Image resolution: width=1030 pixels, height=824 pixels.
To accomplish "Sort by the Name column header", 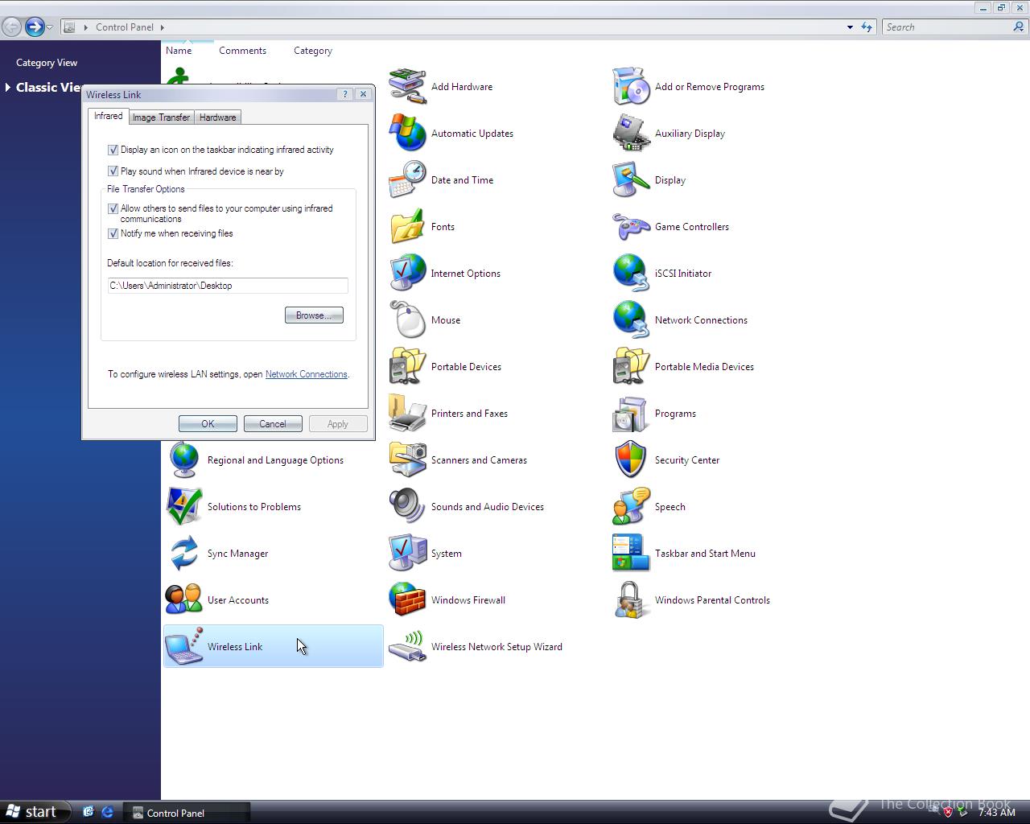I will (x=179, y=51).
